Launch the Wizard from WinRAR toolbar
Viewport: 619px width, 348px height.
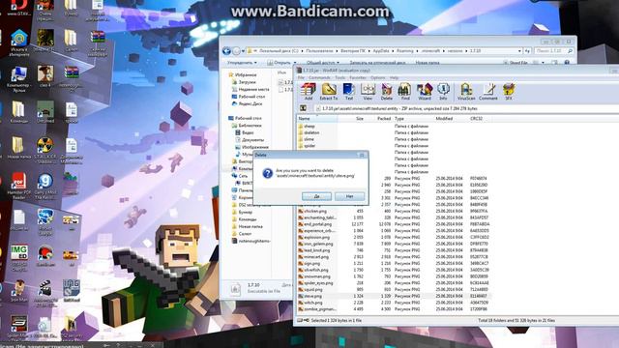click(x=425, y=92)
